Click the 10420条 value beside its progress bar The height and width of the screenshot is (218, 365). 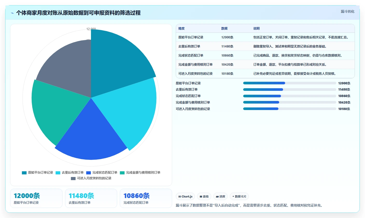tap(344, 103)
